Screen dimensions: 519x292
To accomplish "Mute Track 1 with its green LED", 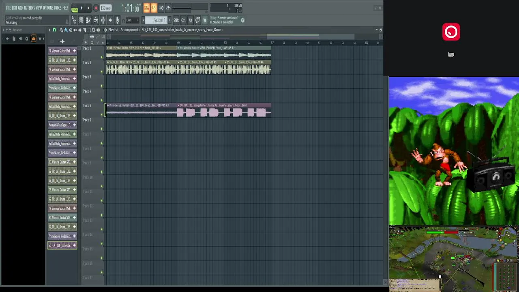I will [102, 57].
